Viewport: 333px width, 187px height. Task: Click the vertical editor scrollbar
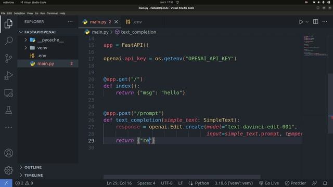[x=330, y=103]
